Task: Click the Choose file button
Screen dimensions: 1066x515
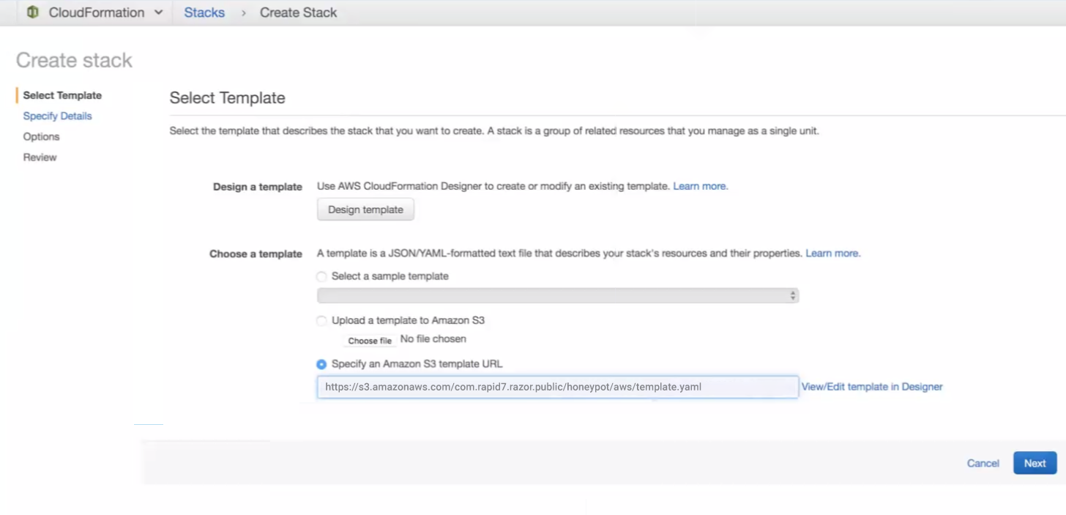Action: click(x=370, y=341)
